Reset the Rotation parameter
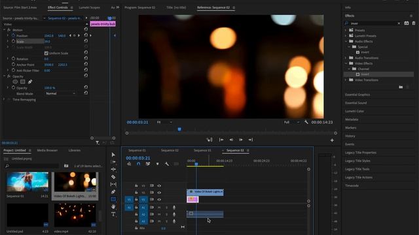The width and height of the screenshot is (419, 235). (x=86, y=58)
